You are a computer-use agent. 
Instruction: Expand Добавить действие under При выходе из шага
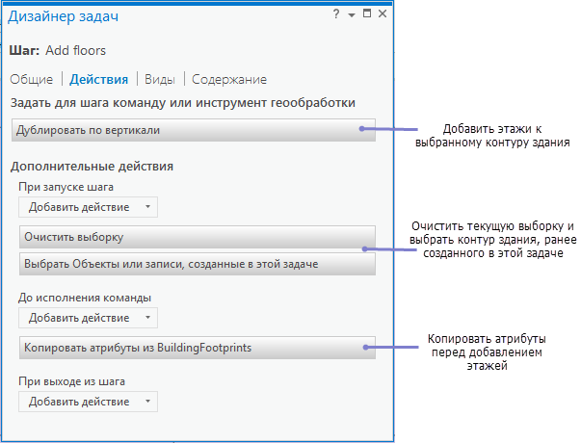89,402
